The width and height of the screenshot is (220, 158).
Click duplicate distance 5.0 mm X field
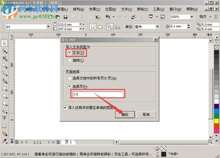tap(210, 25)
